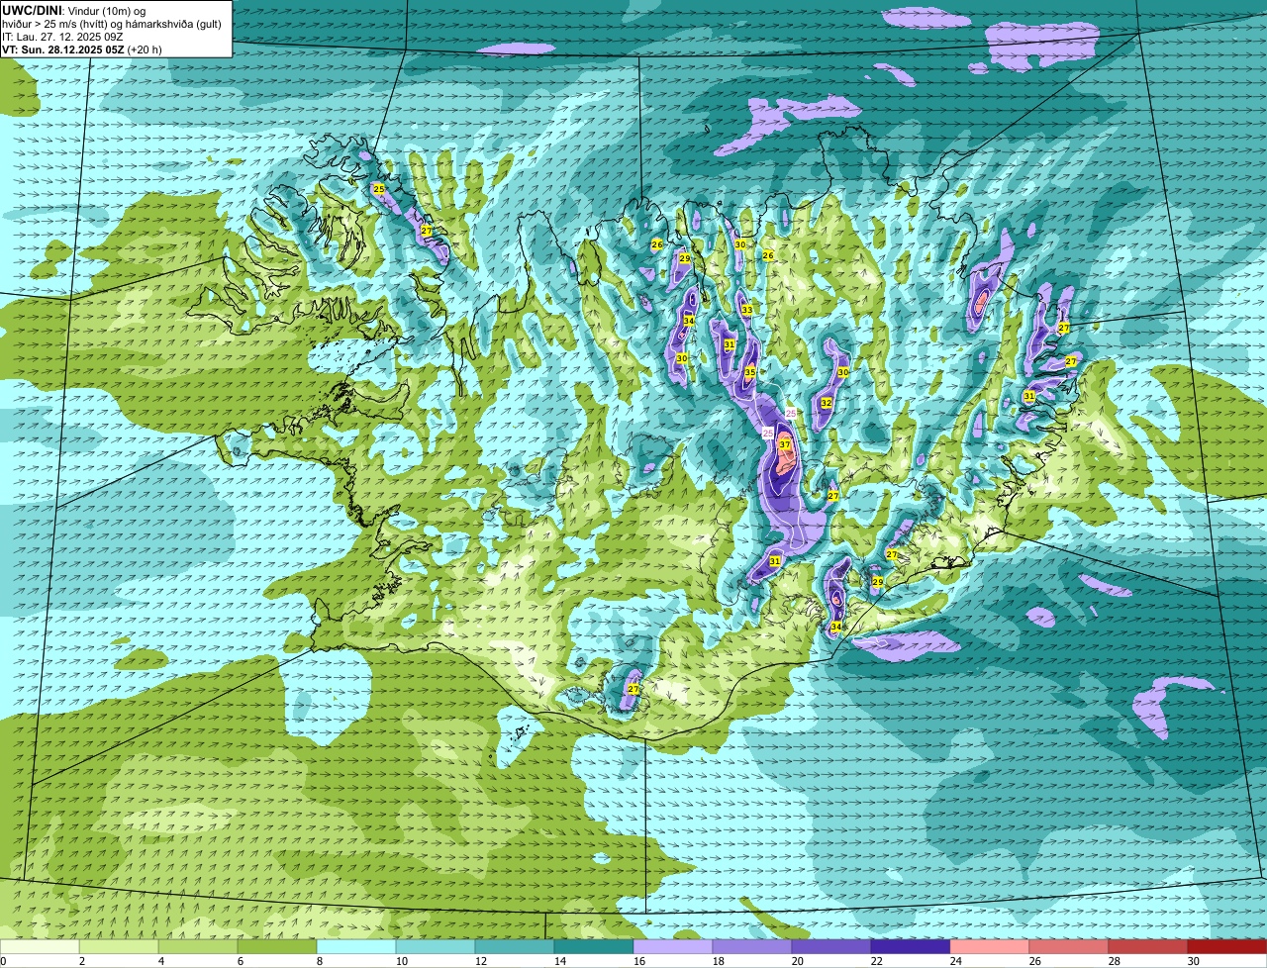Click the 12–14 m/s teal legend swatch

[515, 946]
